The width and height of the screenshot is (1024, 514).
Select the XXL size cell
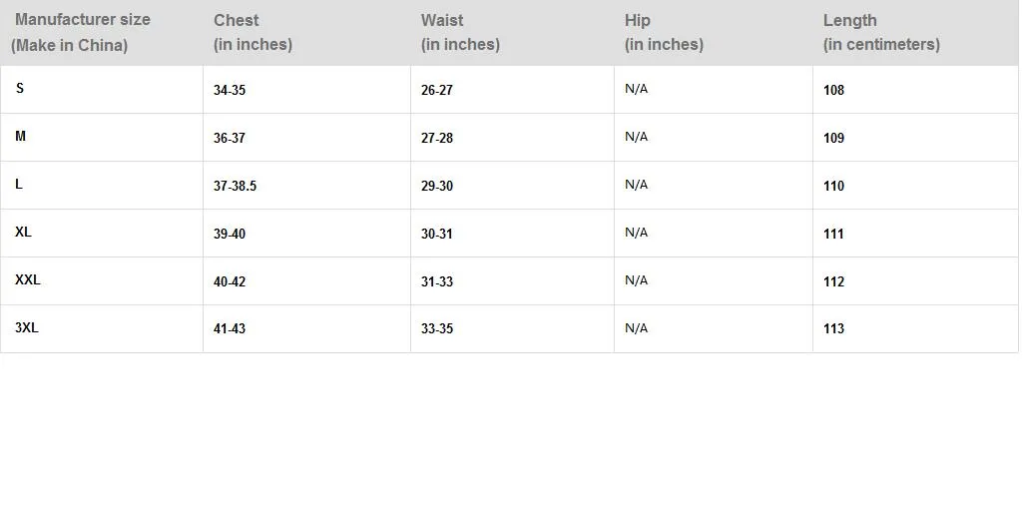pyautogui.click(x=27, y=279)
